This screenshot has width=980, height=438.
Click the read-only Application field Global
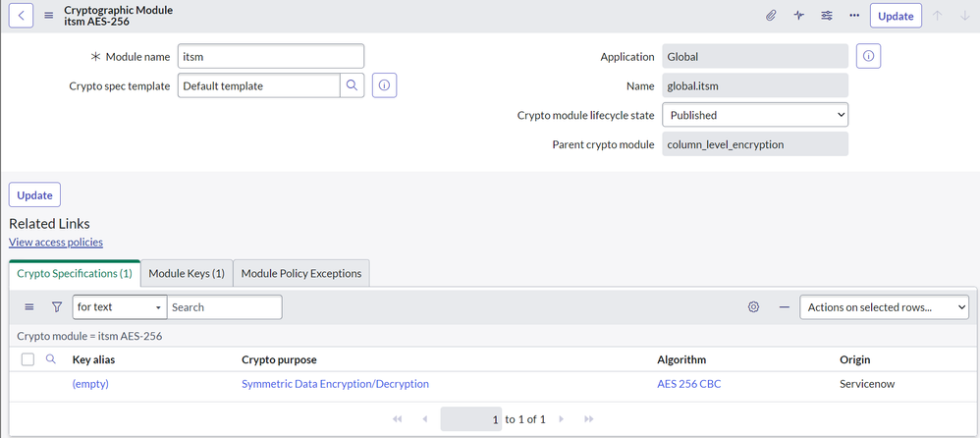(x=755, y=56)
